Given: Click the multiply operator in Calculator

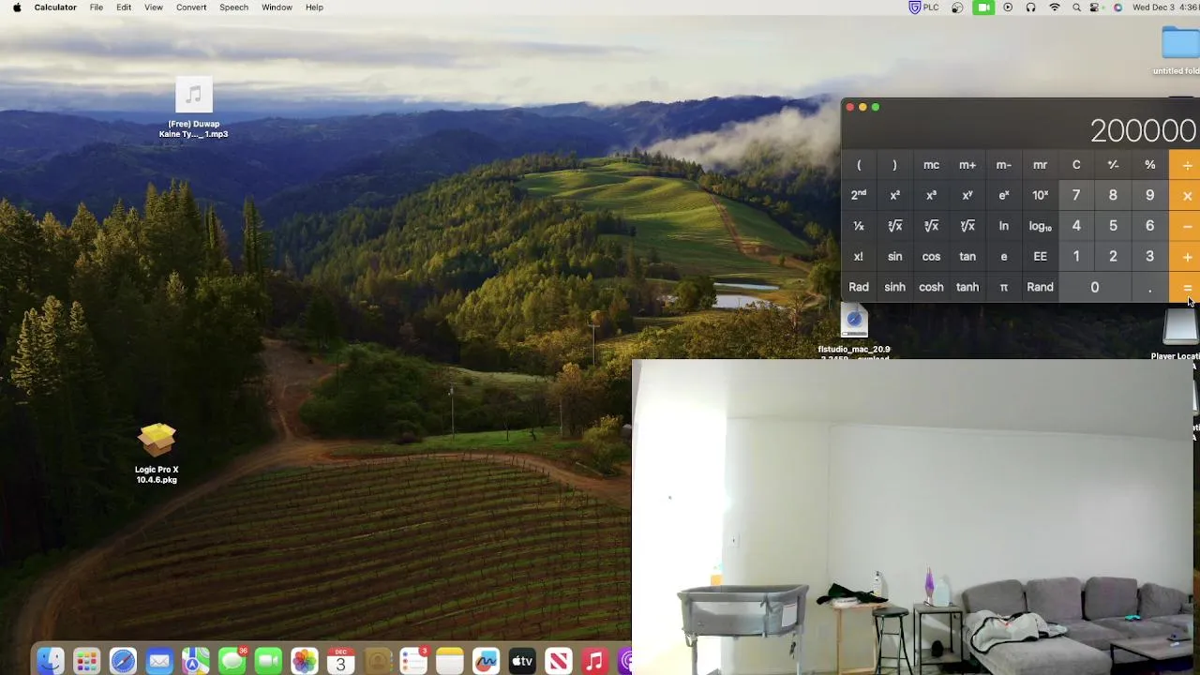Looking at the screenshot, I should point(1184,196).
